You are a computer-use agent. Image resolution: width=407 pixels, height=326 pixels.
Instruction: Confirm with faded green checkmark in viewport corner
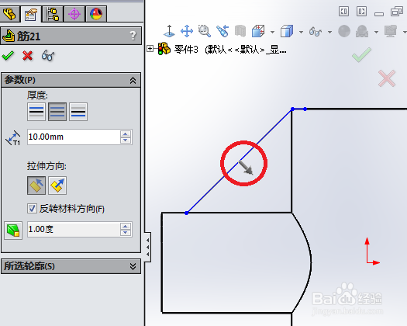pyautogui.click(x=361, y=55)
